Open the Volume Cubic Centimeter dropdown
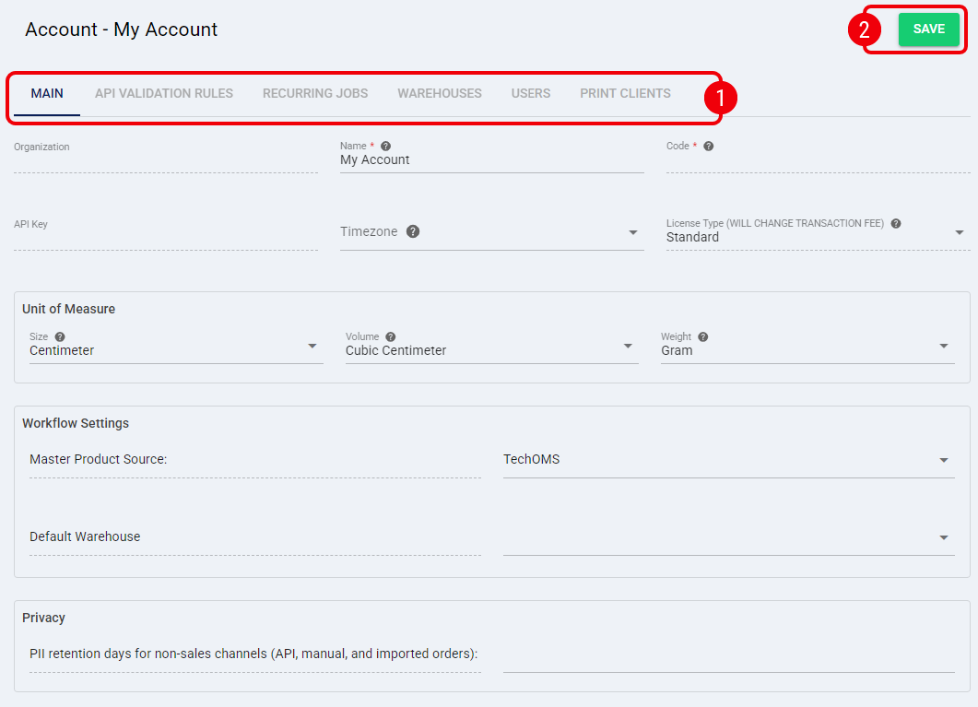This screenshot has width=978, height=707. point(491,347)
